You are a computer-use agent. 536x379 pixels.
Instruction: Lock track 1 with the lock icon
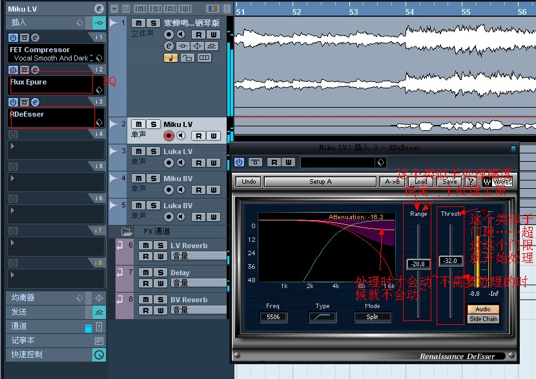(187, 57)
